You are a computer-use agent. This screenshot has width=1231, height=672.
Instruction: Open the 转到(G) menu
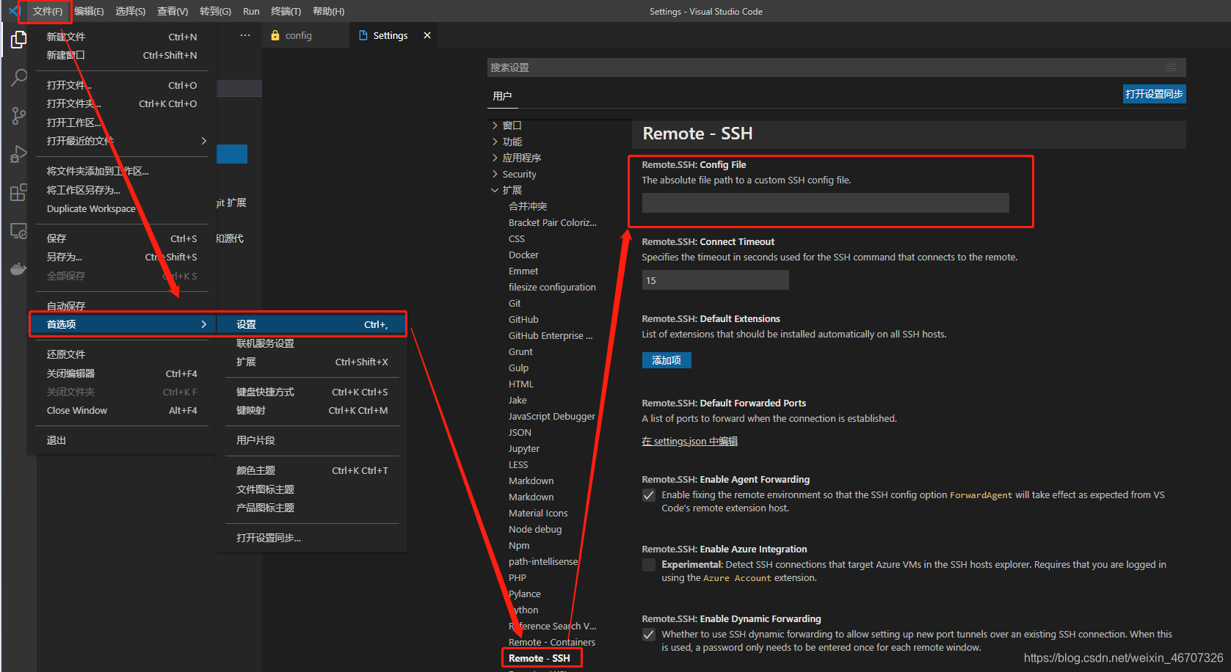coord(215,11)
